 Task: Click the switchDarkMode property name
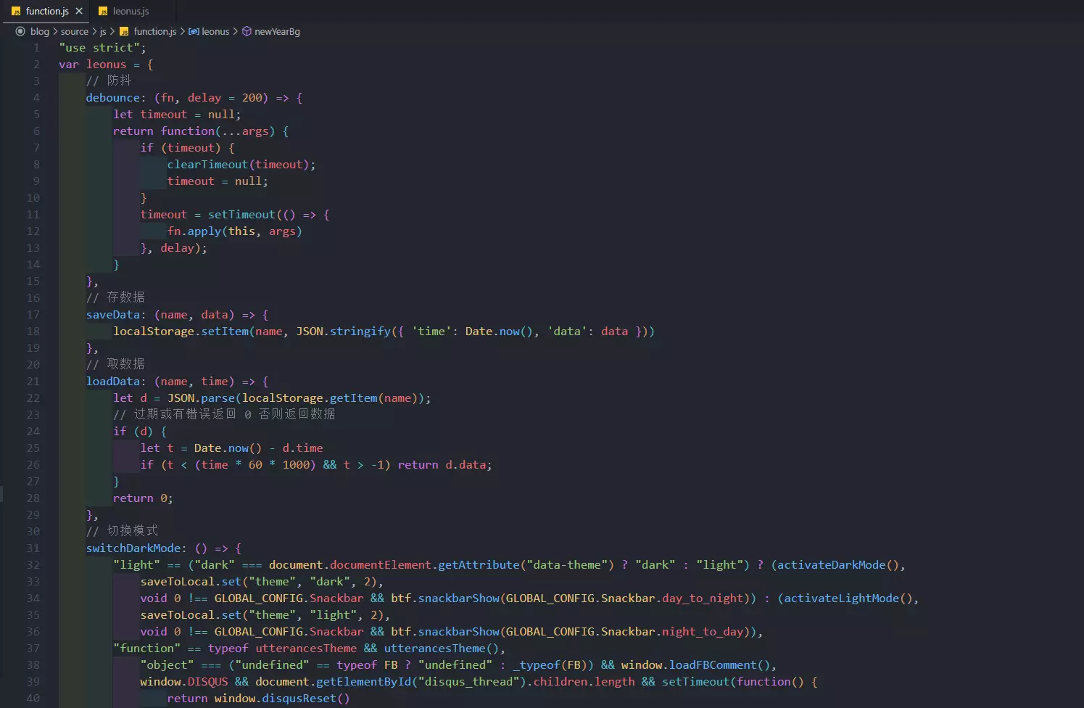point(133,548)
